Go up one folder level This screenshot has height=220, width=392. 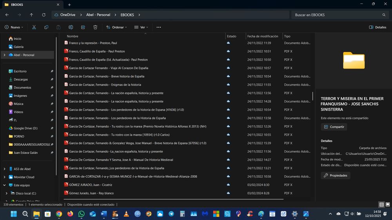(31, 15)
